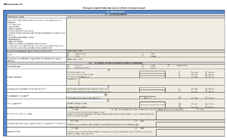The width and height of the screenshot is (227, 140).
Task: Tick Becslés for igénybe vevőinek száma
Action: click(206, 89)
